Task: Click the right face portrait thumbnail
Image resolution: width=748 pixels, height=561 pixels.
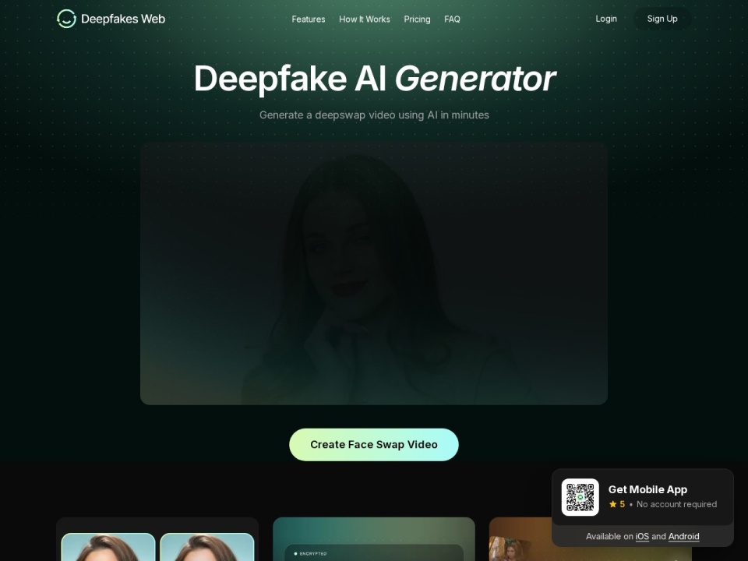Action: click(x=207, y=547)
